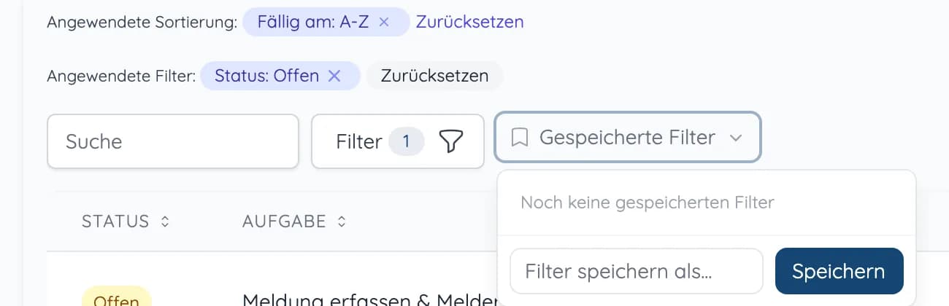Screen dimensions: 949x306
Task: Sort by AUFGABE column header
Action: pyautogui.click(x=294, y=221)
